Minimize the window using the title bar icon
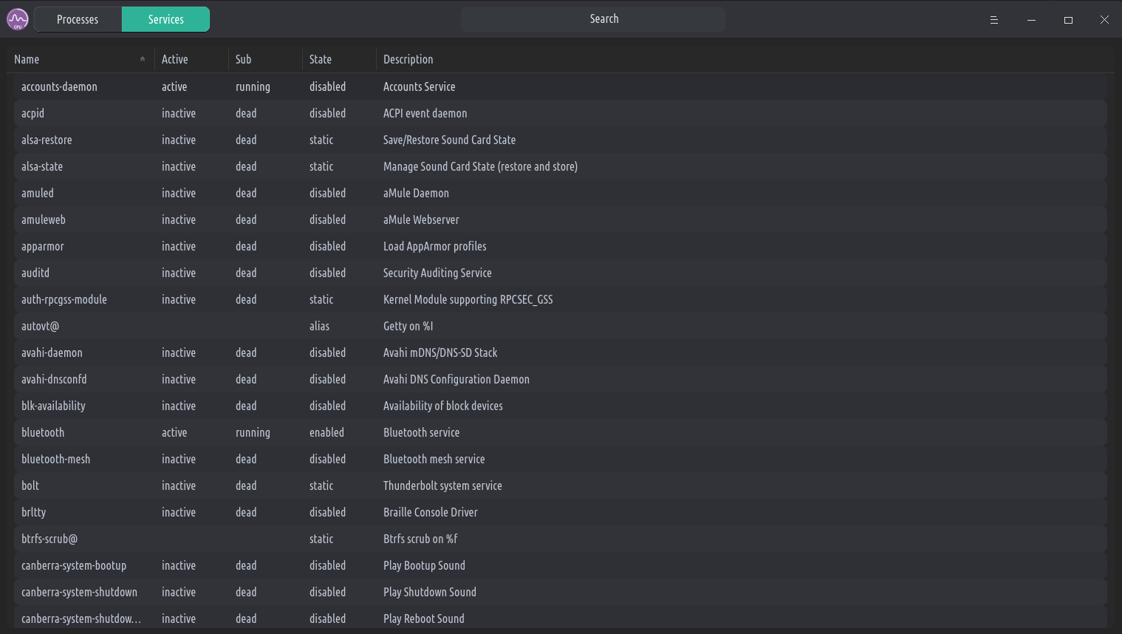This screenshot has height=634, width=1122. [x=1031, y=20]
